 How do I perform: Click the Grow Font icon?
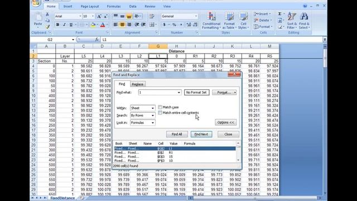pos(99,16)
